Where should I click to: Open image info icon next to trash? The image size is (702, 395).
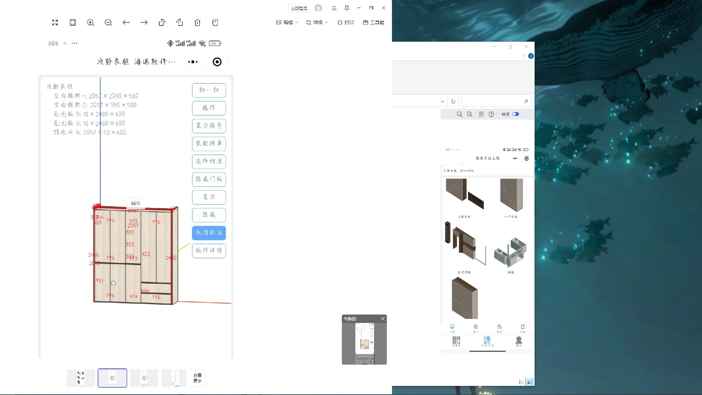click(x=215, y=23)
